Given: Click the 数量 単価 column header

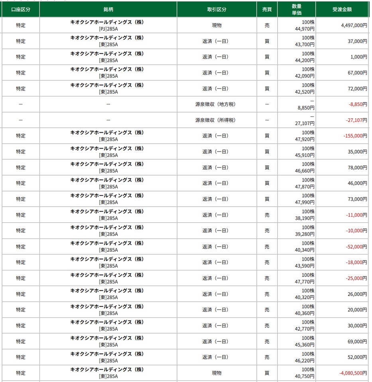Looking at the screenshot, I should (297, 9).
